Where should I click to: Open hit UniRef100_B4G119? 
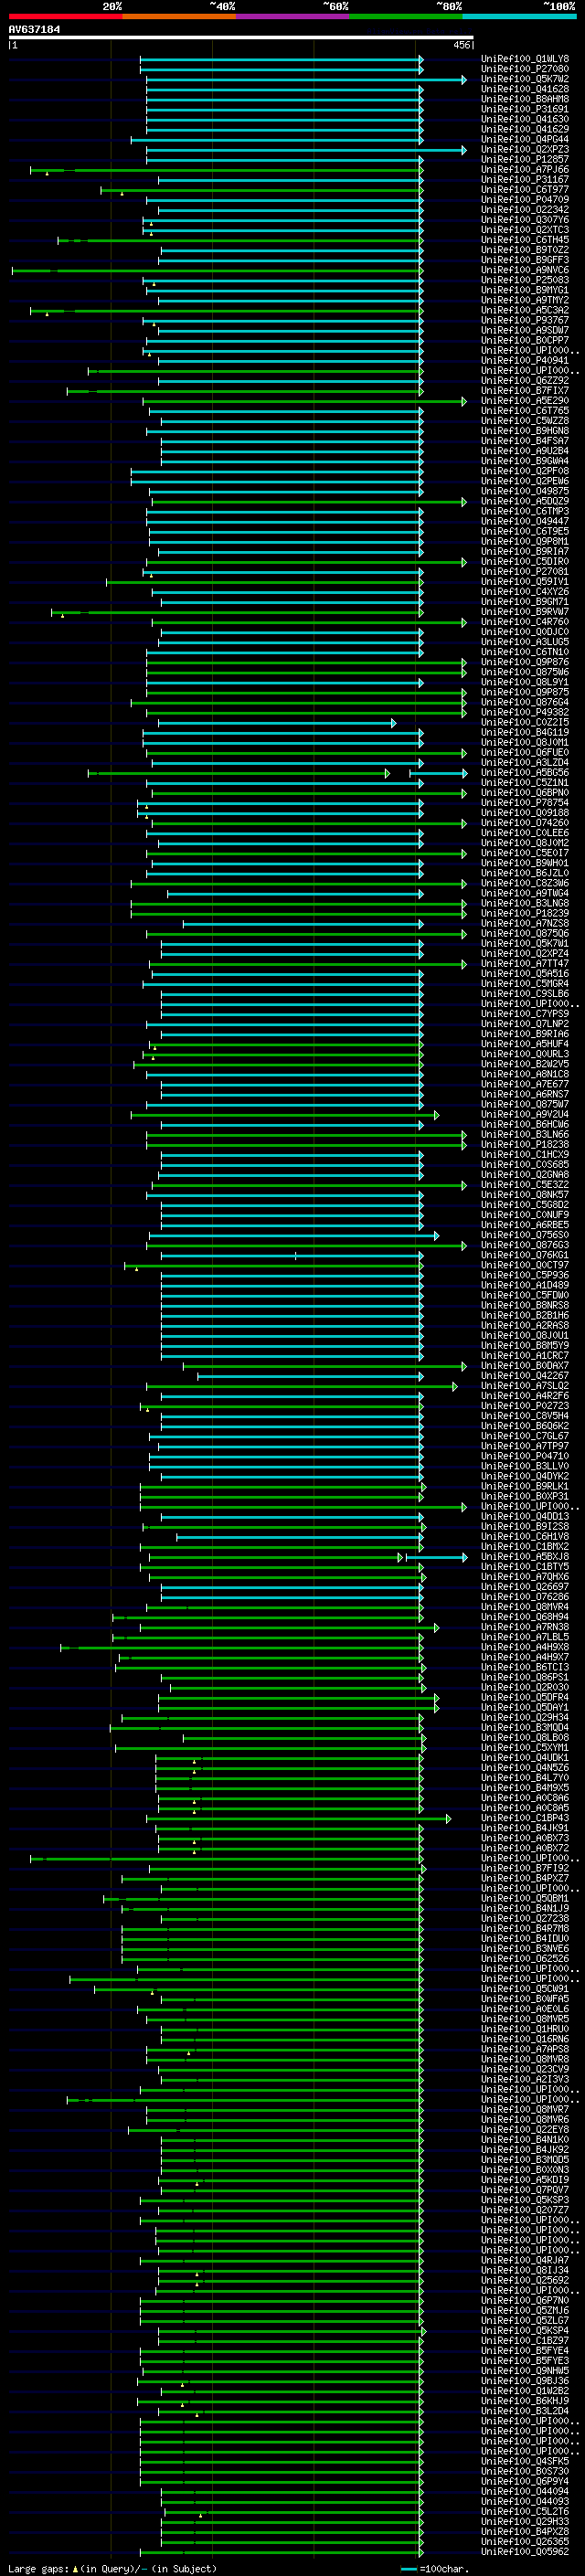(x=525, y=733)
